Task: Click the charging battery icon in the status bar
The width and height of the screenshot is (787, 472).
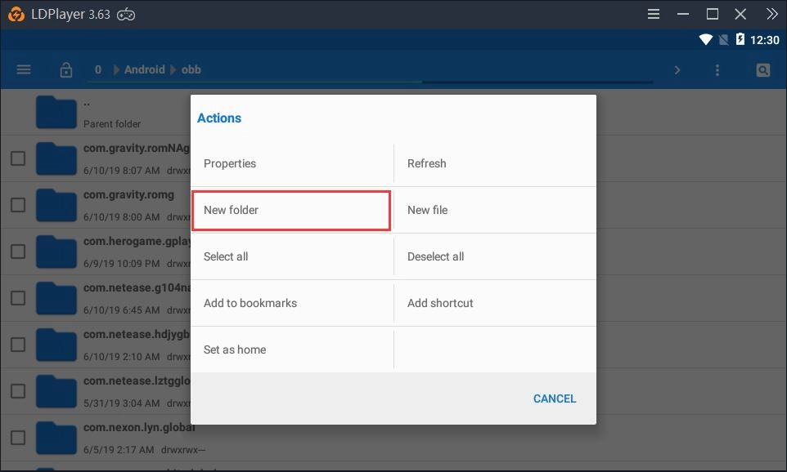Action: (x=742, y=38)
